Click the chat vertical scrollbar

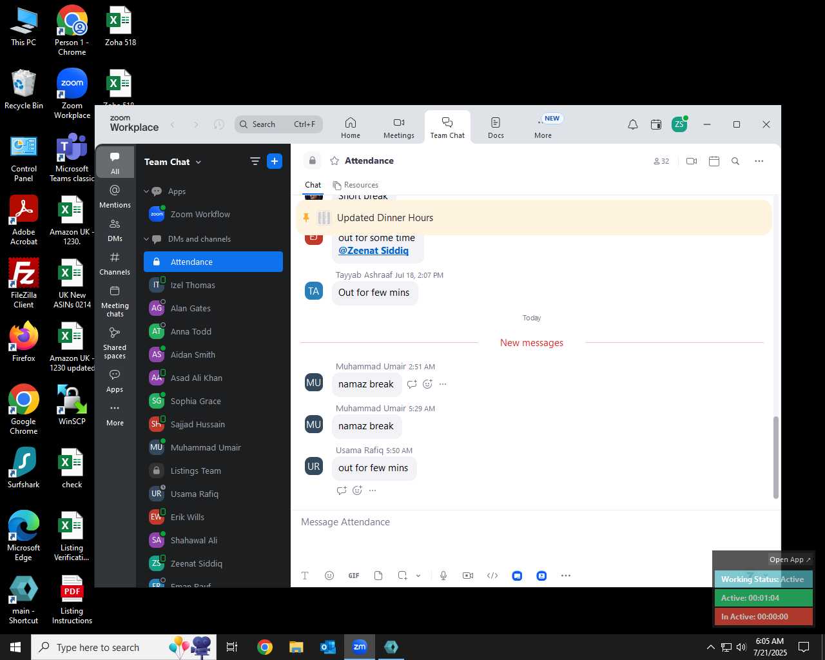(776, 458)
